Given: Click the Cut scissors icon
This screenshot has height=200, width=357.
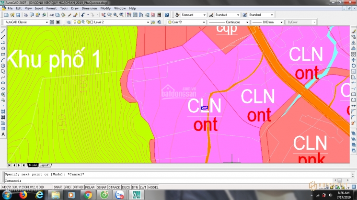Looking at the screenshot, I should pyautogui.click(x=52, y=15).
